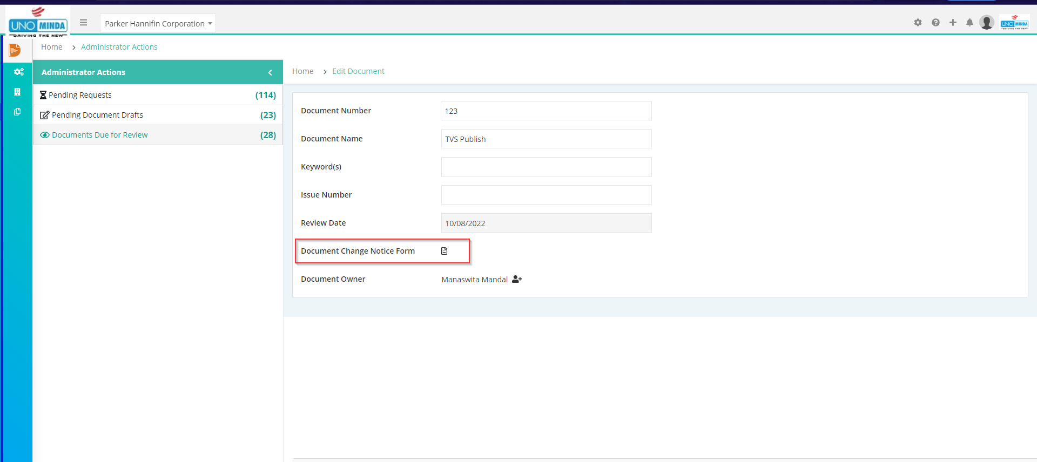The image size is (1037, 462).
Task: Open notifications bell icon
Action: tap(969, 23)
